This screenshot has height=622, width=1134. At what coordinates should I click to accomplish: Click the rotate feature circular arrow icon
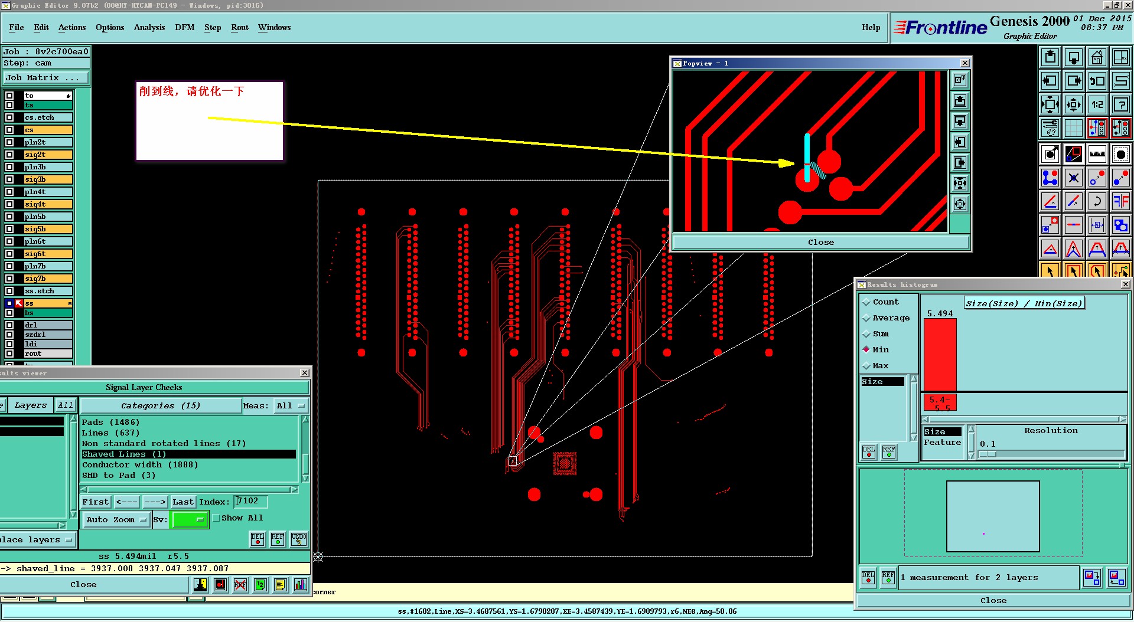tap(1097, 201)
